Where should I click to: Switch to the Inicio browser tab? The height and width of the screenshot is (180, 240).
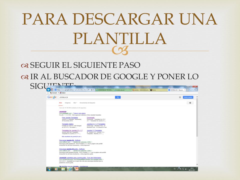point(158,90)
